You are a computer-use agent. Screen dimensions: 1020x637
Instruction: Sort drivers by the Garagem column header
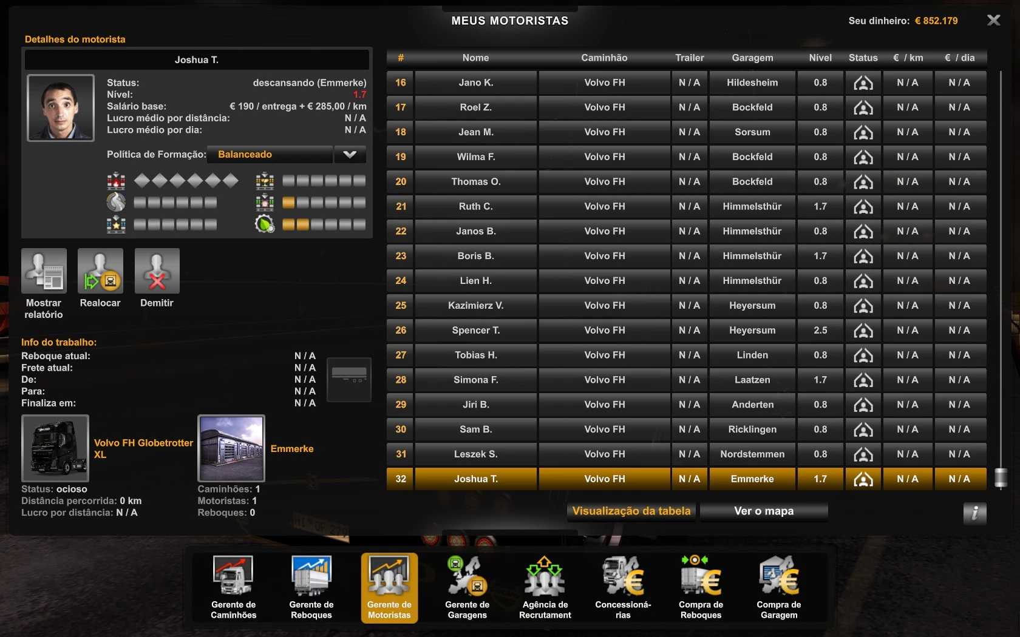752,58
